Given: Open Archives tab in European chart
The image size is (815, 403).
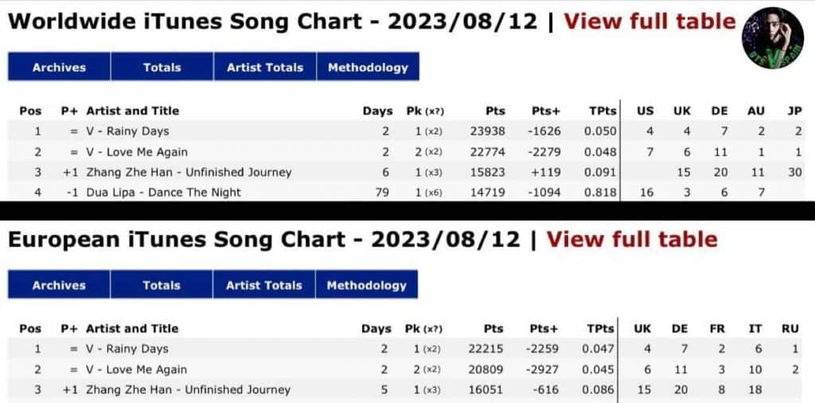Looking at the screenshot, I should tap(59, 285).
